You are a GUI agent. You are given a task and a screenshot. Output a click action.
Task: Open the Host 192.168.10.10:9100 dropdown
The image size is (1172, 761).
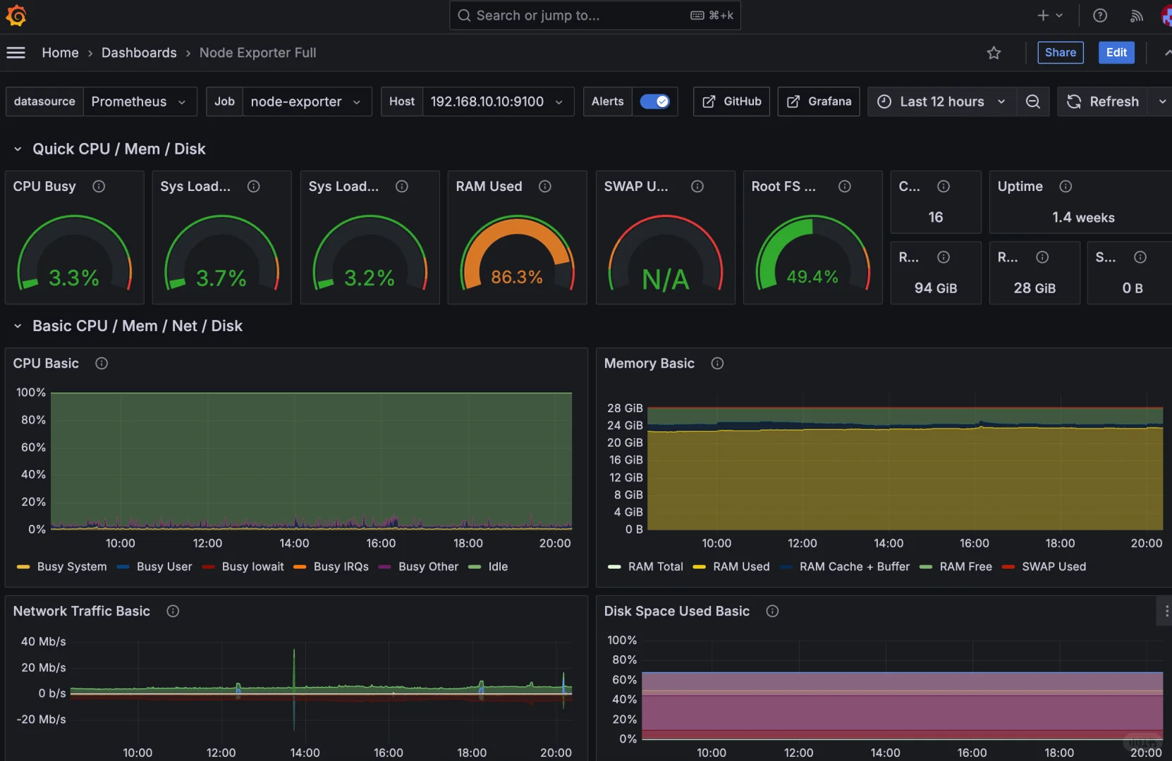coord(498,101)
